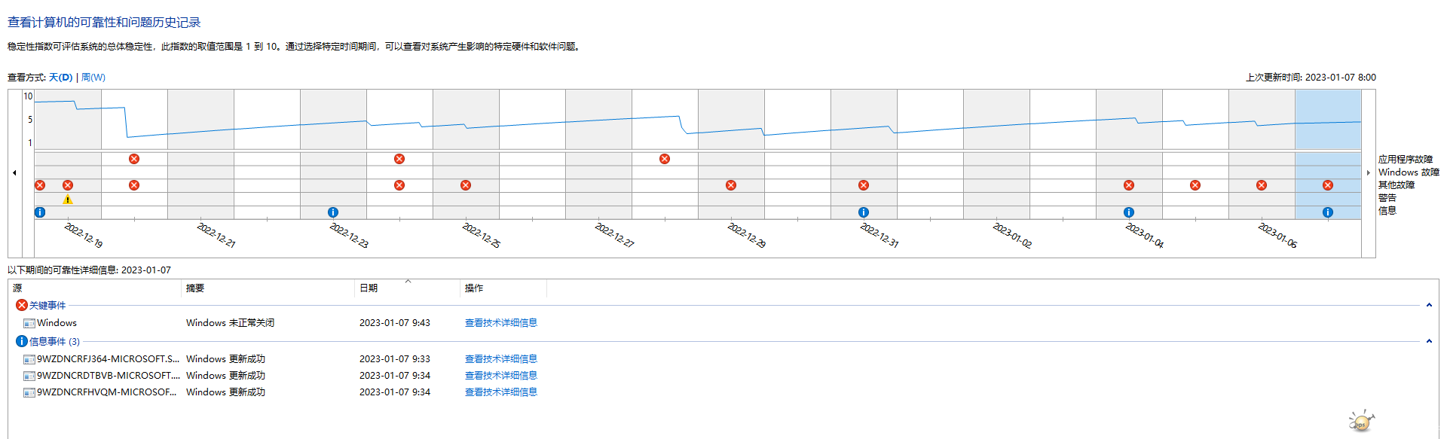Click the 应用程序故障 error icon on 2022-12-28
Image resolution: width=1447 pixels, height=439 pixels.
pos(665,159)
